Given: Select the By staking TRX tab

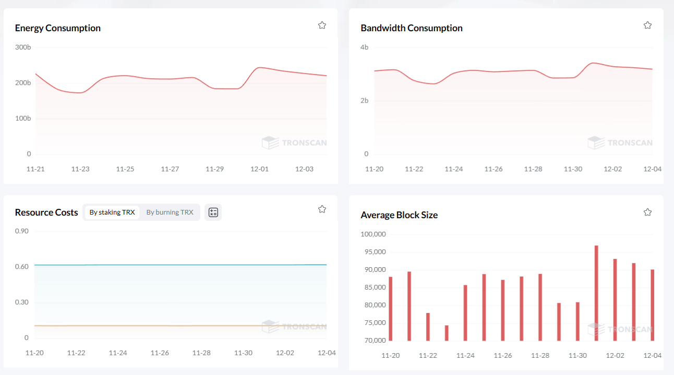Looking at the screenshot, I should (x=112, y=212).
